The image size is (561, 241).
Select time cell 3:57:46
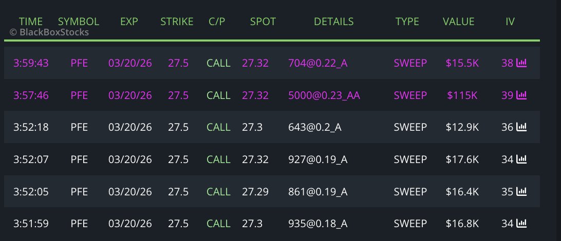[31, 95]
